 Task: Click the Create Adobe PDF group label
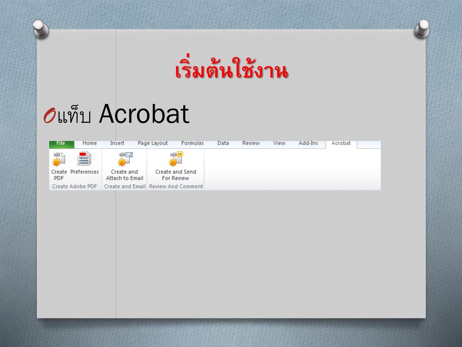point(74,187)
